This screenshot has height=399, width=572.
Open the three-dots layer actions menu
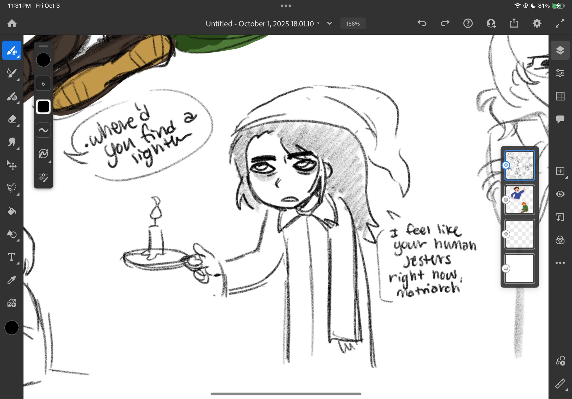(x=560, y=263)
